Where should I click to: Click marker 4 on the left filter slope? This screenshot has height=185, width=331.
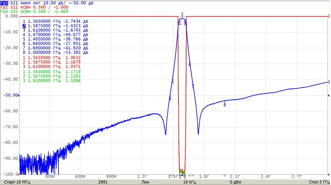tap(170, 99)
